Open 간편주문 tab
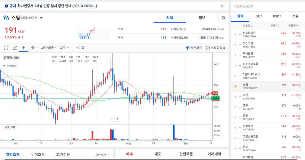The height and width of the screenshot is (160, 305). click(x=186, y=154)
